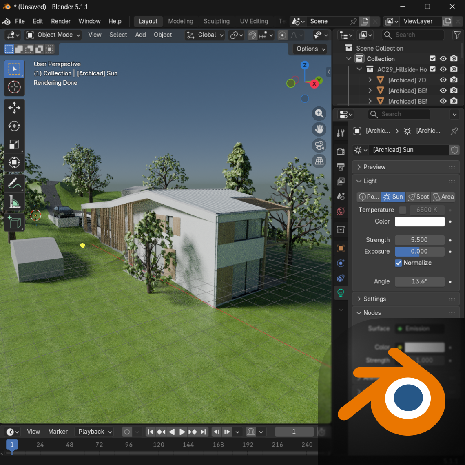This screenshot has width=465, height=465.
Task: Hide [Archicad] 7D with eye icon
Action: pos(443,80)
